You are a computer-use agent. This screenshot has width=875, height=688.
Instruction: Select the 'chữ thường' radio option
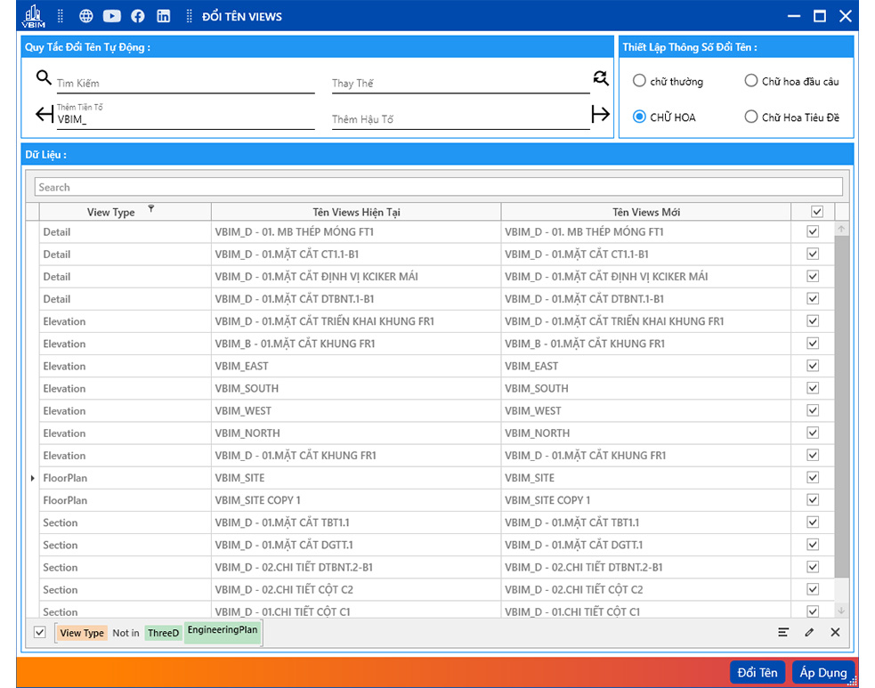pyautogui.click(x=639, y=81)
